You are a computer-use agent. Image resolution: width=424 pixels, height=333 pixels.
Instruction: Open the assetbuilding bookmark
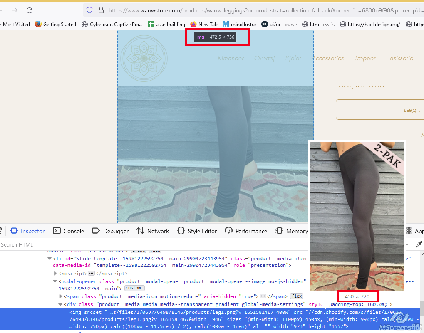click(166, 24)
